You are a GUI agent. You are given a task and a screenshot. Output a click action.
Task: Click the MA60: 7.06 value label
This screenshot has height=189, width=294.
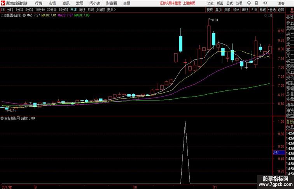(x=82, y=16)
